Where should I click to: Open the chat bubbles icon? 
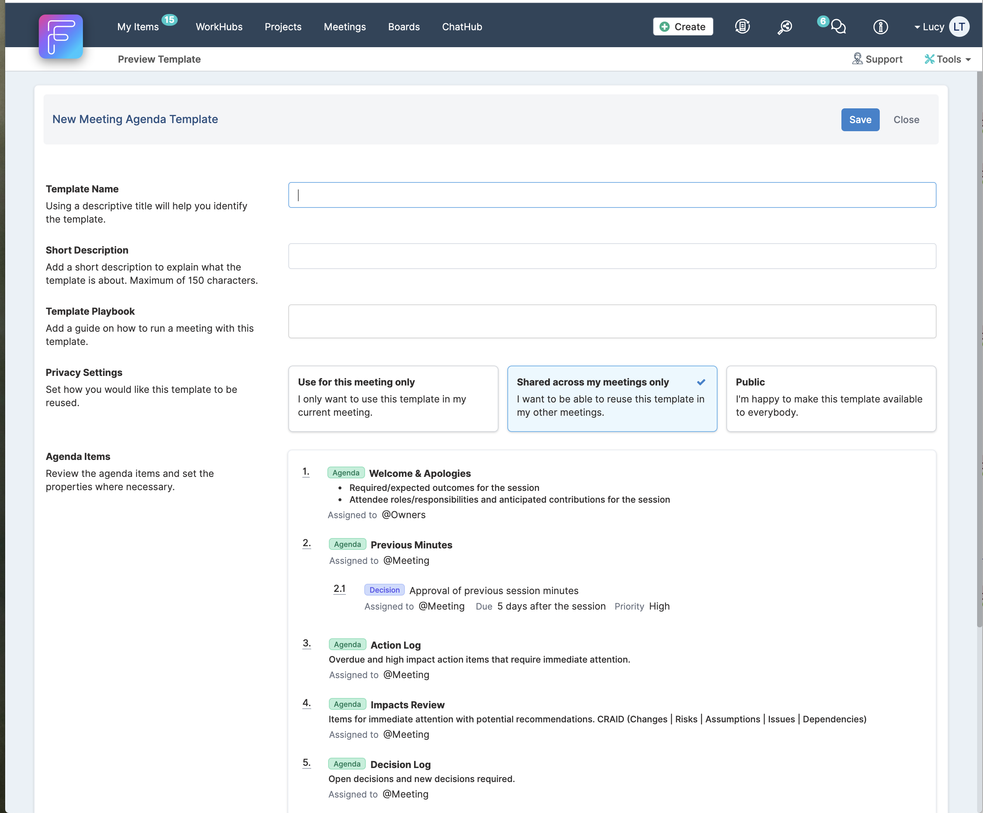click(x=838, y=27)
